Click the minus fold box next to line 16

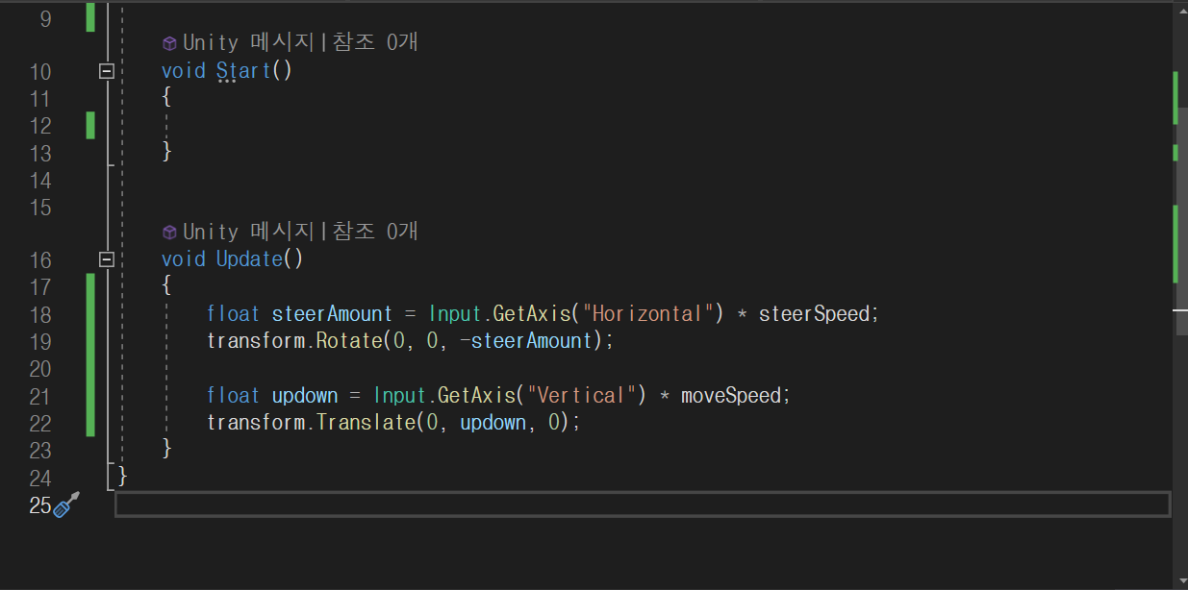106,259
